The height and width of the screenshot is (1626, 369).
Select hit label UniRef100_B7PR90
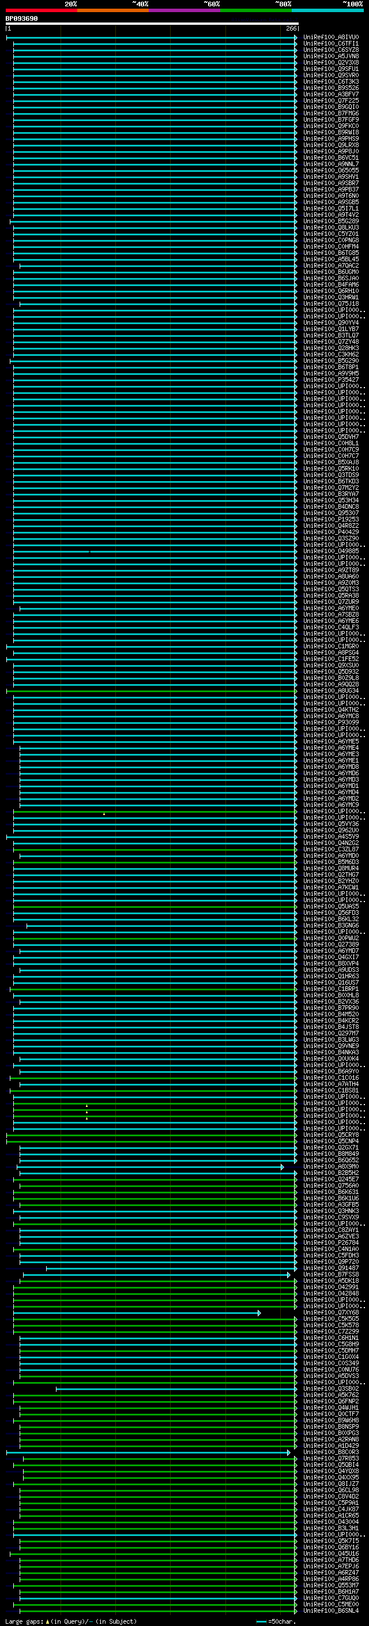point(331,1008)
